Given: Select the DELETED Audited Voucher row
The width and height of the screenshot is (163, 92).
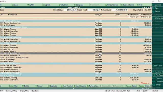Looking at the screenshot, I should (x=76, y=57).
